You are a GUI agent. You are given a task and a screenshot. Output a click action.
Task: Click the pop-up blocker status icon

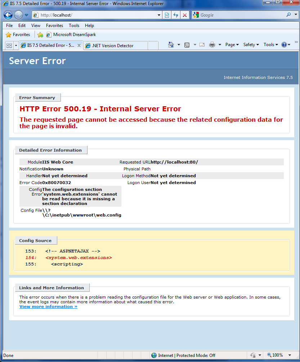(253, 355)
